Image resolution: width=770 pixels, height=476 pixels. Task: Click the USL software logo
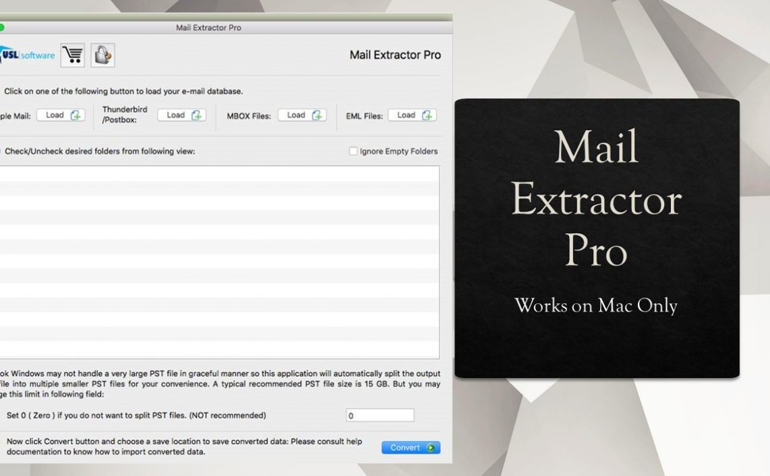28,55
